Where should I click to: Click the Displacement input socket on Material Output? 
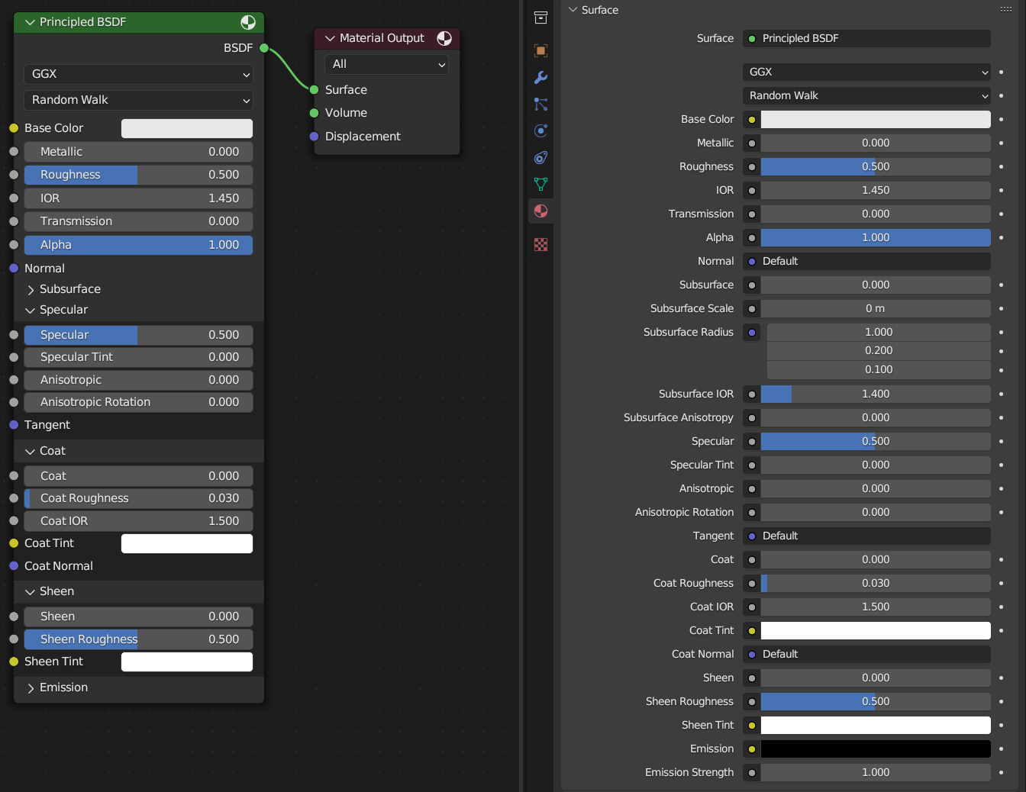click(314, 137)
